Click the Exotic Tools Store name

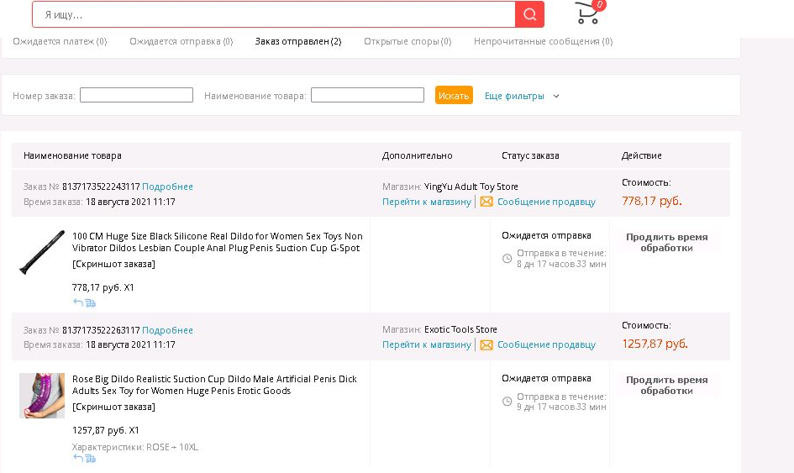click(460, 329)
